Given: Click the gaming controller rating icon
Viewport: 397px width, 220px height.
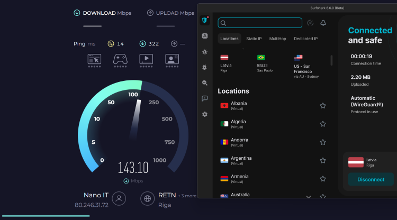Looking at the screenshot, I should click(x=120, y=61).
